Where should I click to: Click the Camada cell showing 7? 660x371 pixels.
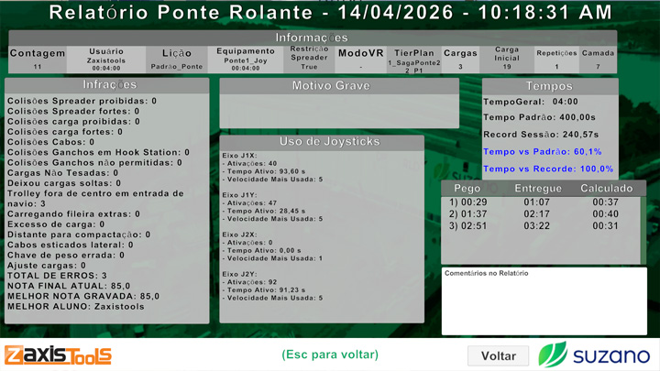598,60
